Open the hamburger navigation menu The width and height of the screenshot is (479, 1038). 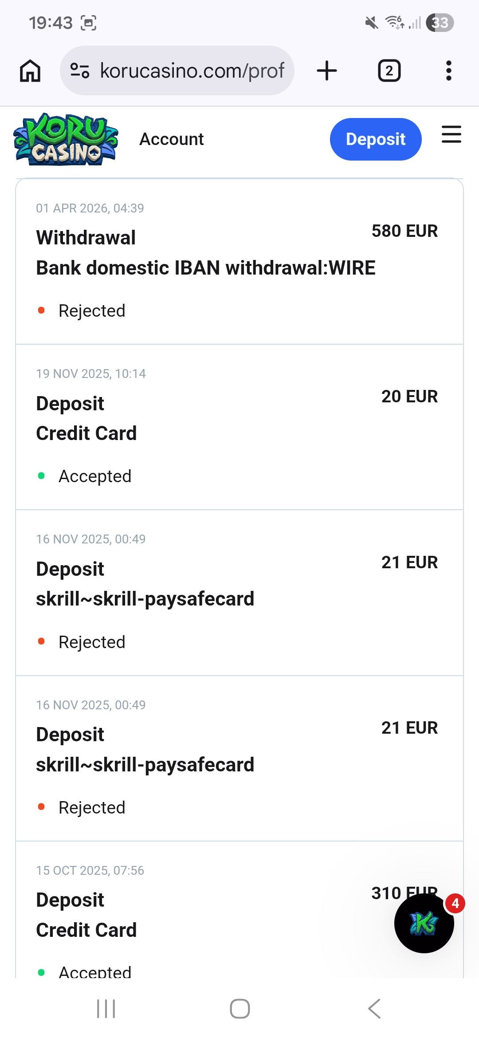click(x=452, y=134)
